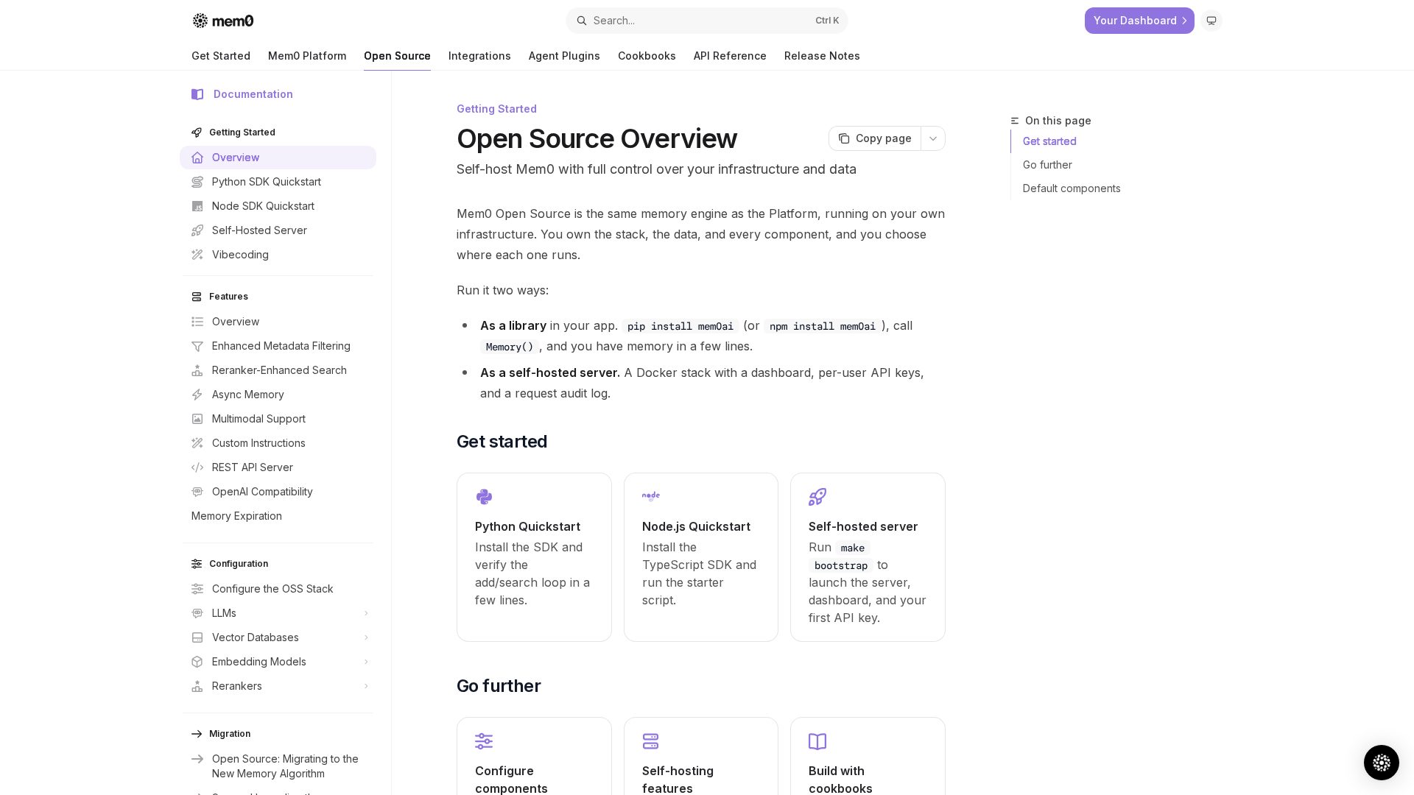Click the Python SDK Quickstart sidebar icon
Image resolution: width=1414 pixels, height=795 pixels.
197,182
